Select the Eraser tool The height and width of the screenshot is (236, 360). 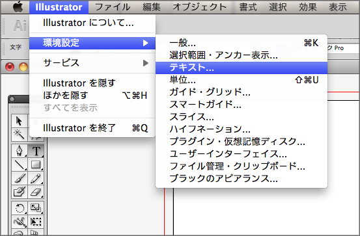click(x=36, y=192)
